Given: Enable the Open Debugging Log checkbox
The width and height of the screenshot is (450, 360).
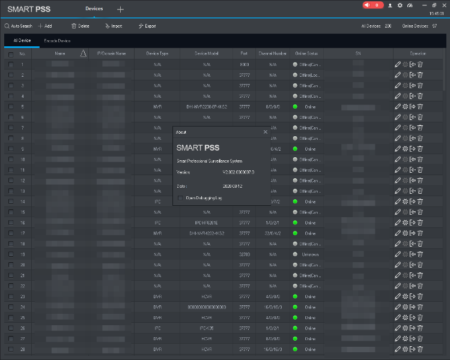Looking at the screenshot, I should (180, 198).
